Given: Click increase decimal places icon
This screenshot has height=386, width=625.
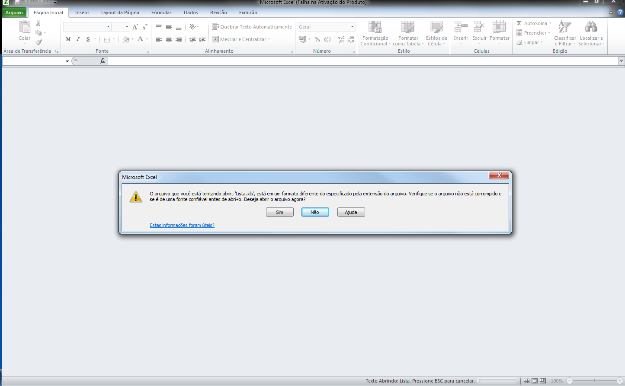Looking at the screenshot, I should click(x=341, y=39).
